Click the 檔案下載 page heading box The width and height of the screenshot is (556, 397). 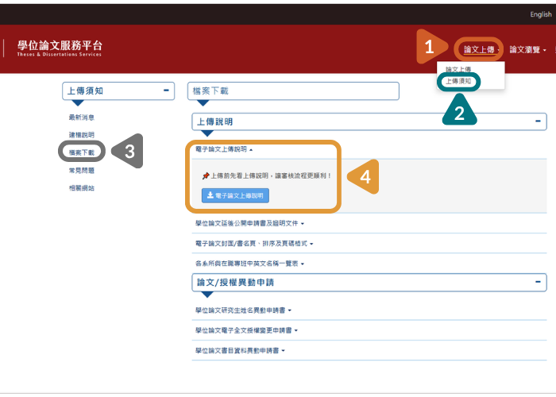pyautogui.click(x=293, y=91)
